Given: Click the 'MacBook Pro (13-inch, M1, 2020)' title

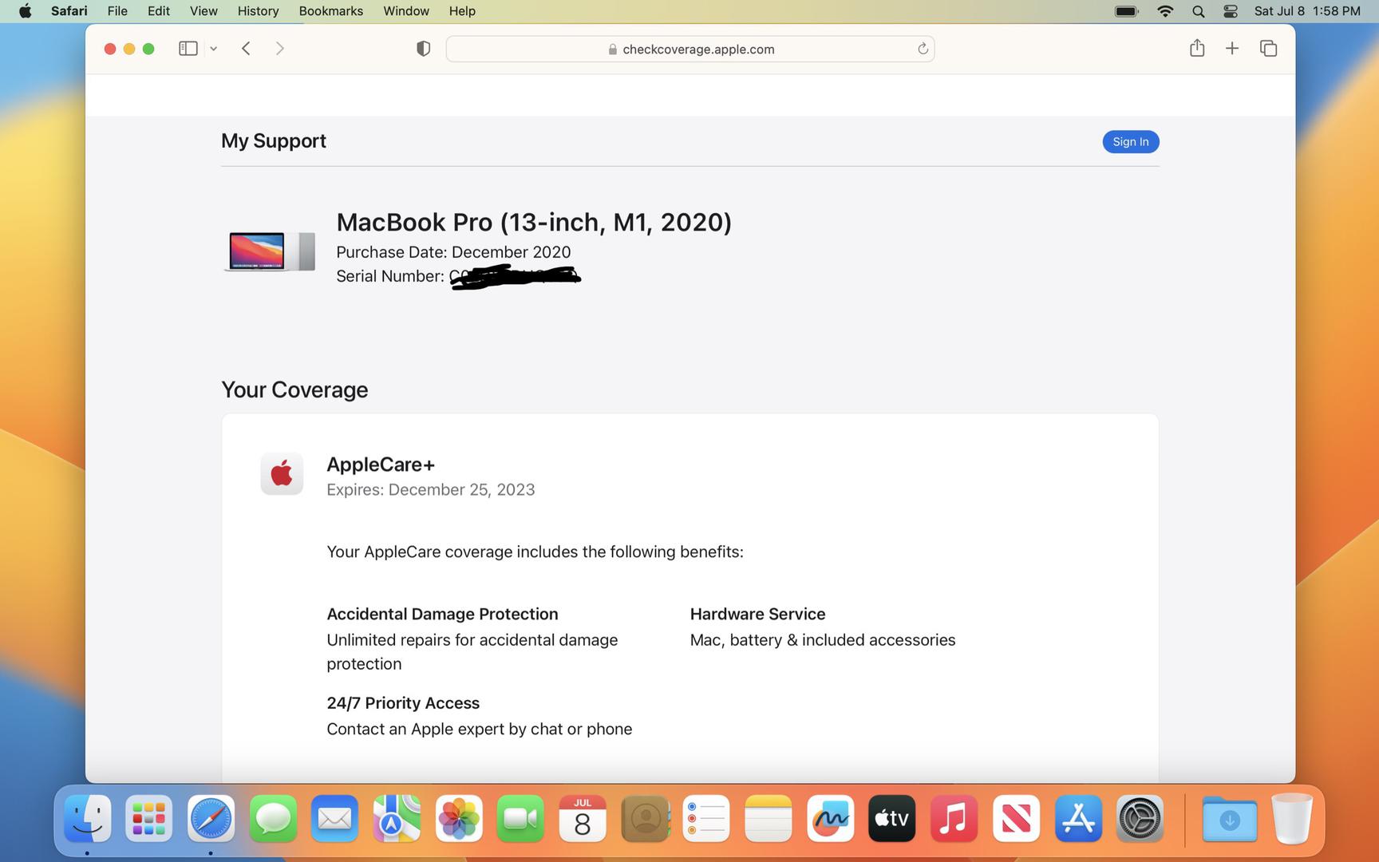Looking at the screenshot, I should click(x=534, y=223).
